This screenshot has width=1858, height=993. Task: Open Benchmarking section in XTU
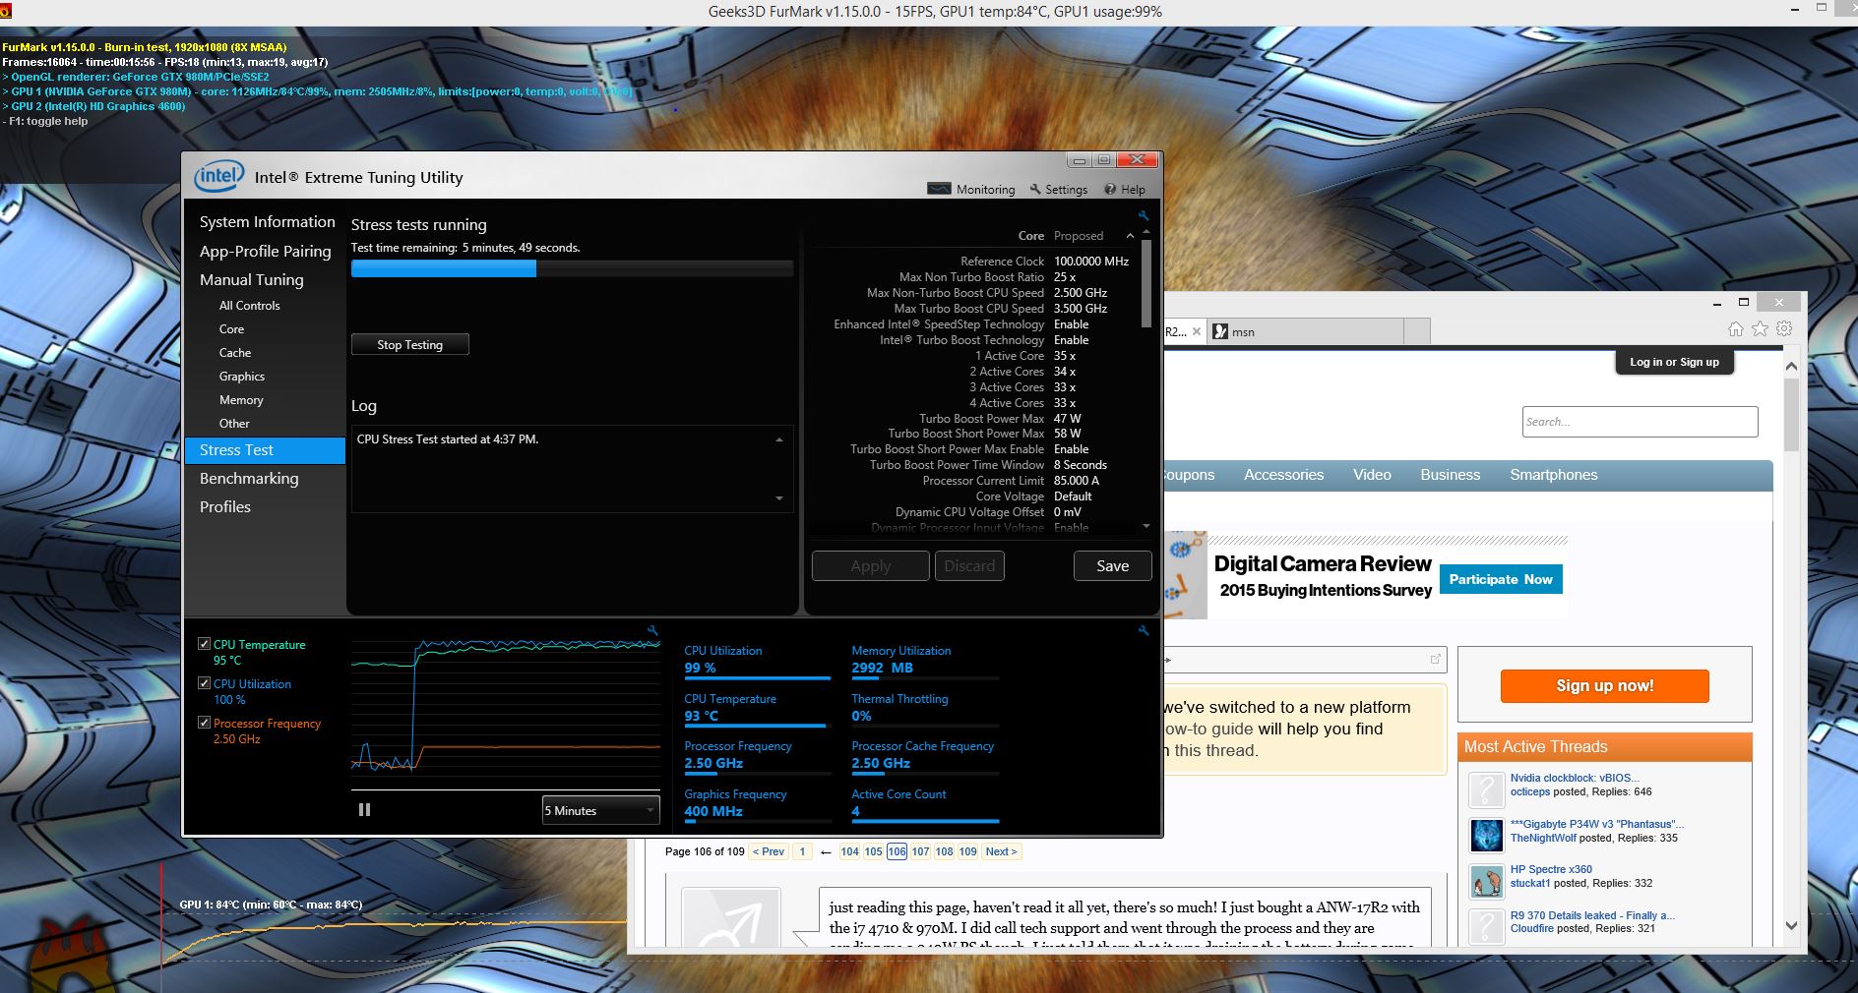pyautogui.click(x=248, y=478)
